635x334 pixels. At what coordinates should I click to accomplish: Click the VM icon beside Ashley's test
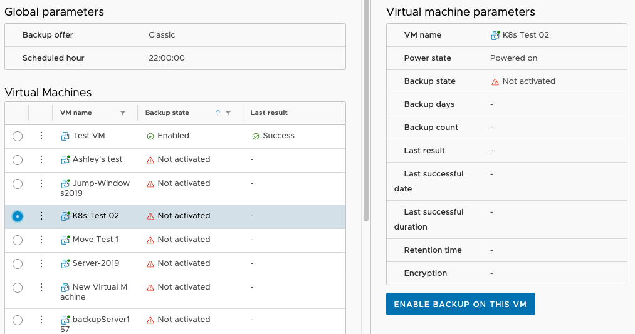tap(65, 160)
